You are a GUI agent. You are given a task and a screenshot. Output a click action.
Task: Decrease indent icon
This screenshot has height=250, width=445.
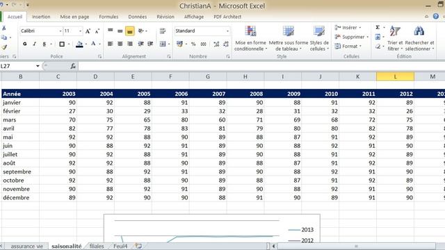pyautogui.click(x=140, y=44)
